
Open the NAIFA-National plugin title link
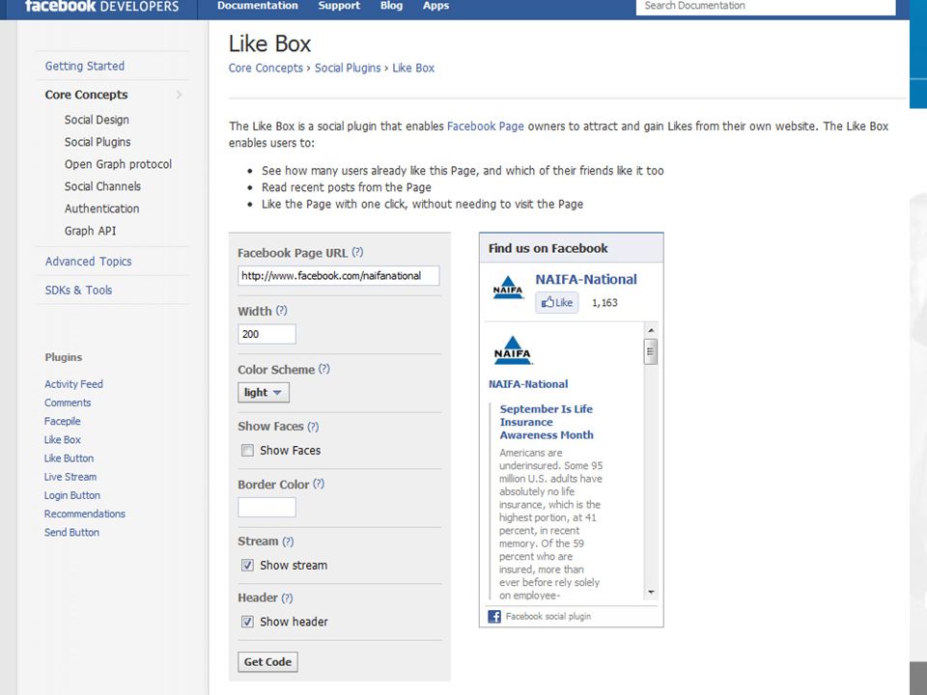pos(586,279)
